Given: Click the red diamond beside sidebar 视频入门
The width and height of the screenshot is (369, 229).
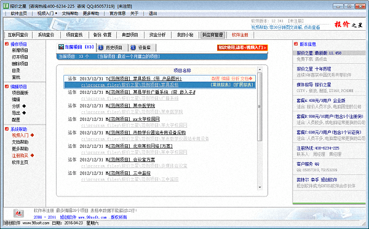Looking at the screenshot, I should point(32,135).
